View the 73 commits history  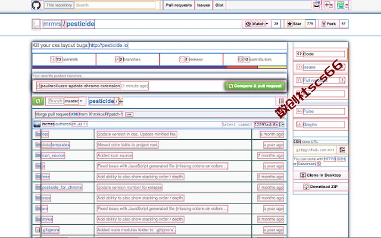pyautogui.click(x=64, y=59)
